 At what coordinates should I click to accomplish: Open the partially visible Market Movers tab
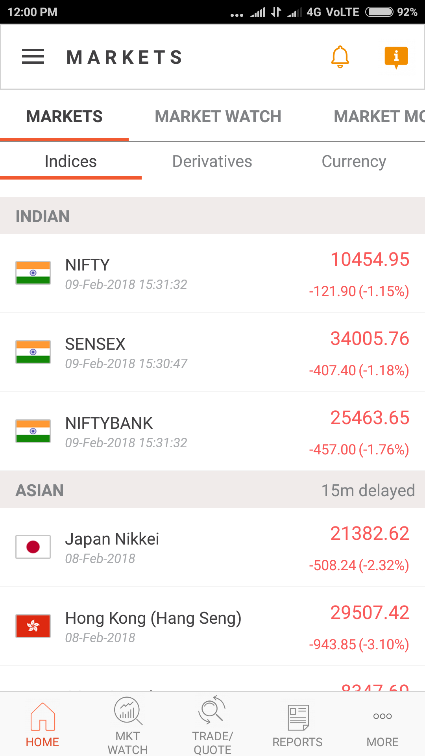pyautogui.click(x=379, y=117)
